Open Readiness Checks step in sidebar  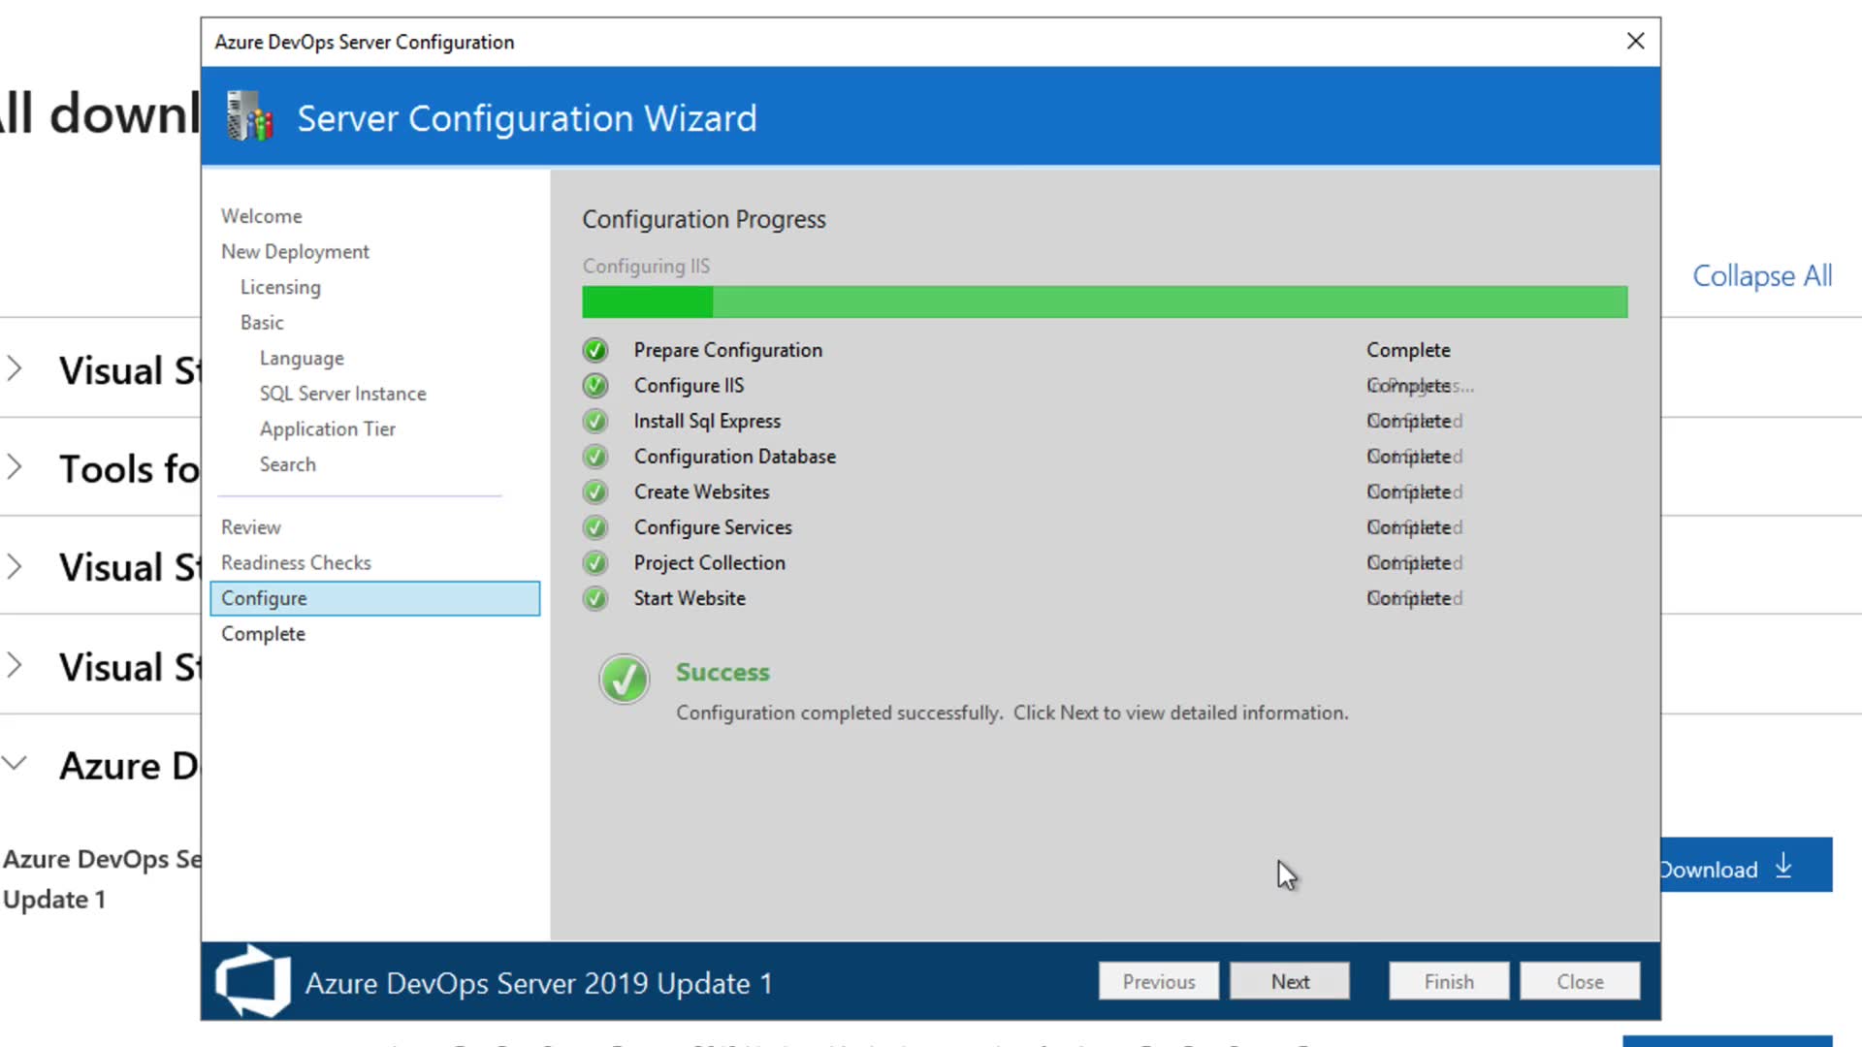(296, 563)
